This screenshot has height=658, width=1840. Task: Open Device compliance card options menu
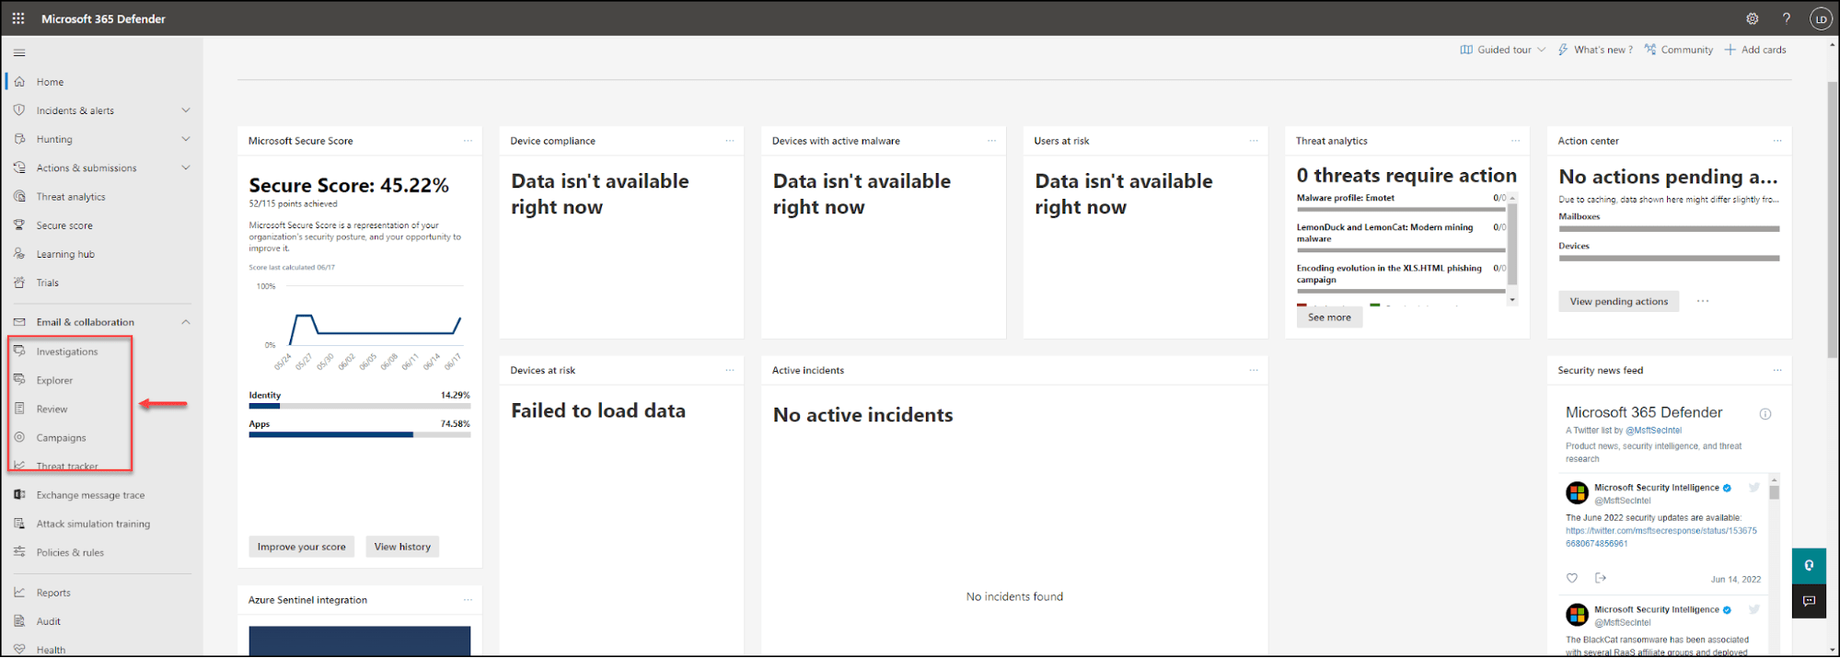(730, 141)
